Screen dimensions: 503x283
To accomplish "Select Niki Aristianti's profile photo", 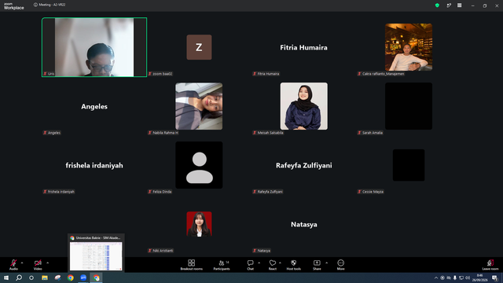I will (199, 224).
